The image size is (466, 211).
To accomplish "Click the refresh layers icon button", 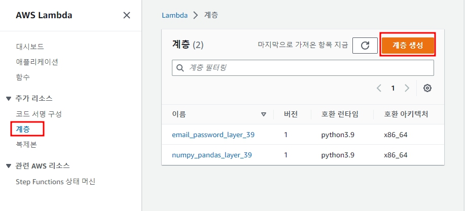I will coord(365,46).
